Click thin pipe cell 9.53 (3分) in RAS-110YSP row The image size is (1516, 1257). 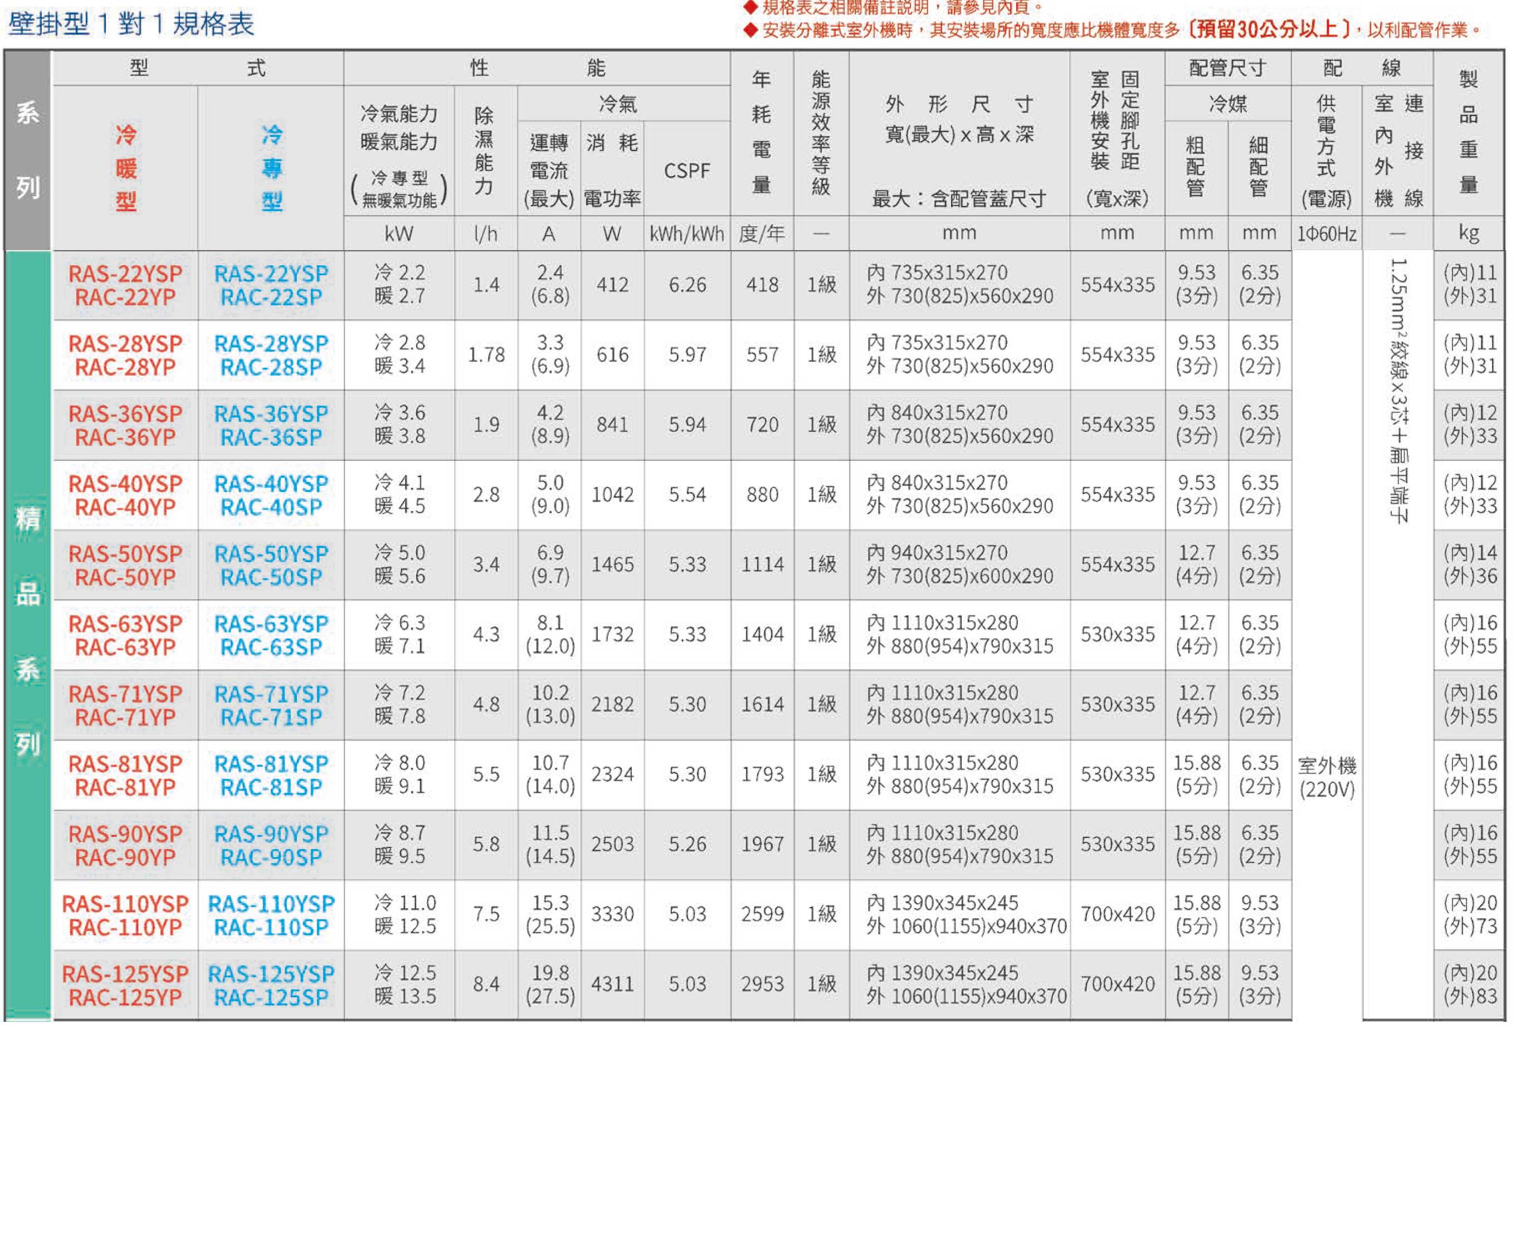click(x=1260, y=915)
